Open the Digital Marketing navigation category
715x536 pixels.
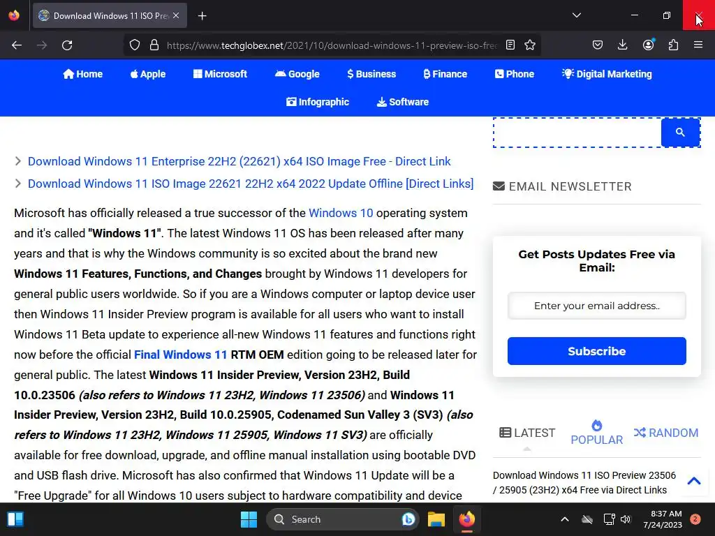607,74
